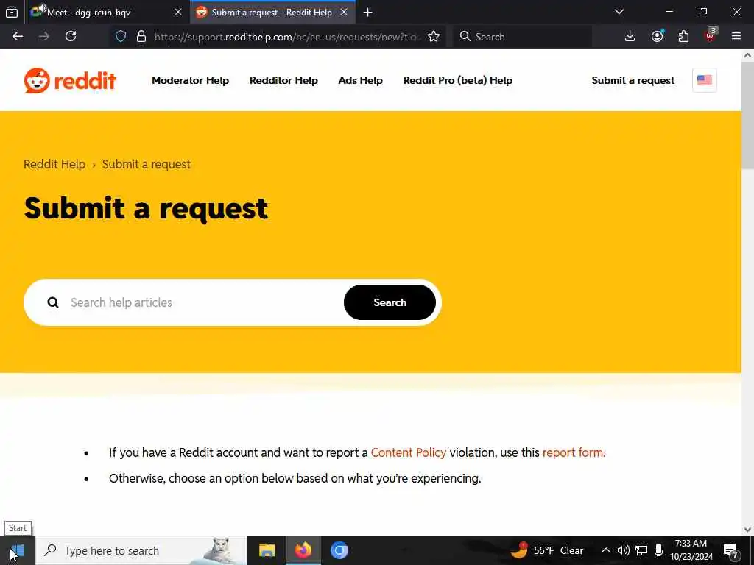
Task: Open the Firefox account icon
Action: (x=657, y=37)
